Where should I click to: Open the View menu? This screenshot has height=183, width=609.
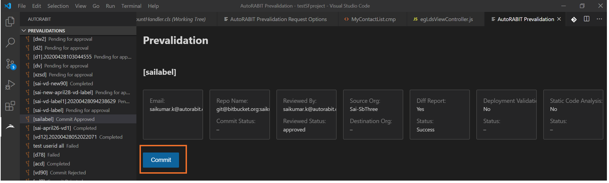click(81, 6)
